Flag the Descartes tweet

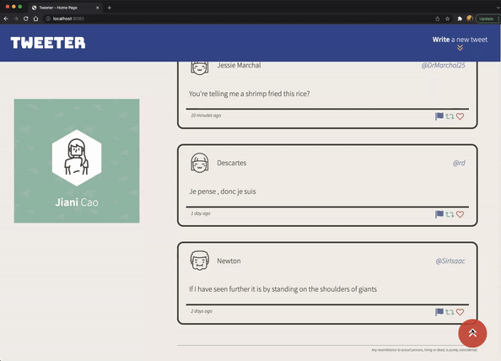tap(439, 214)
